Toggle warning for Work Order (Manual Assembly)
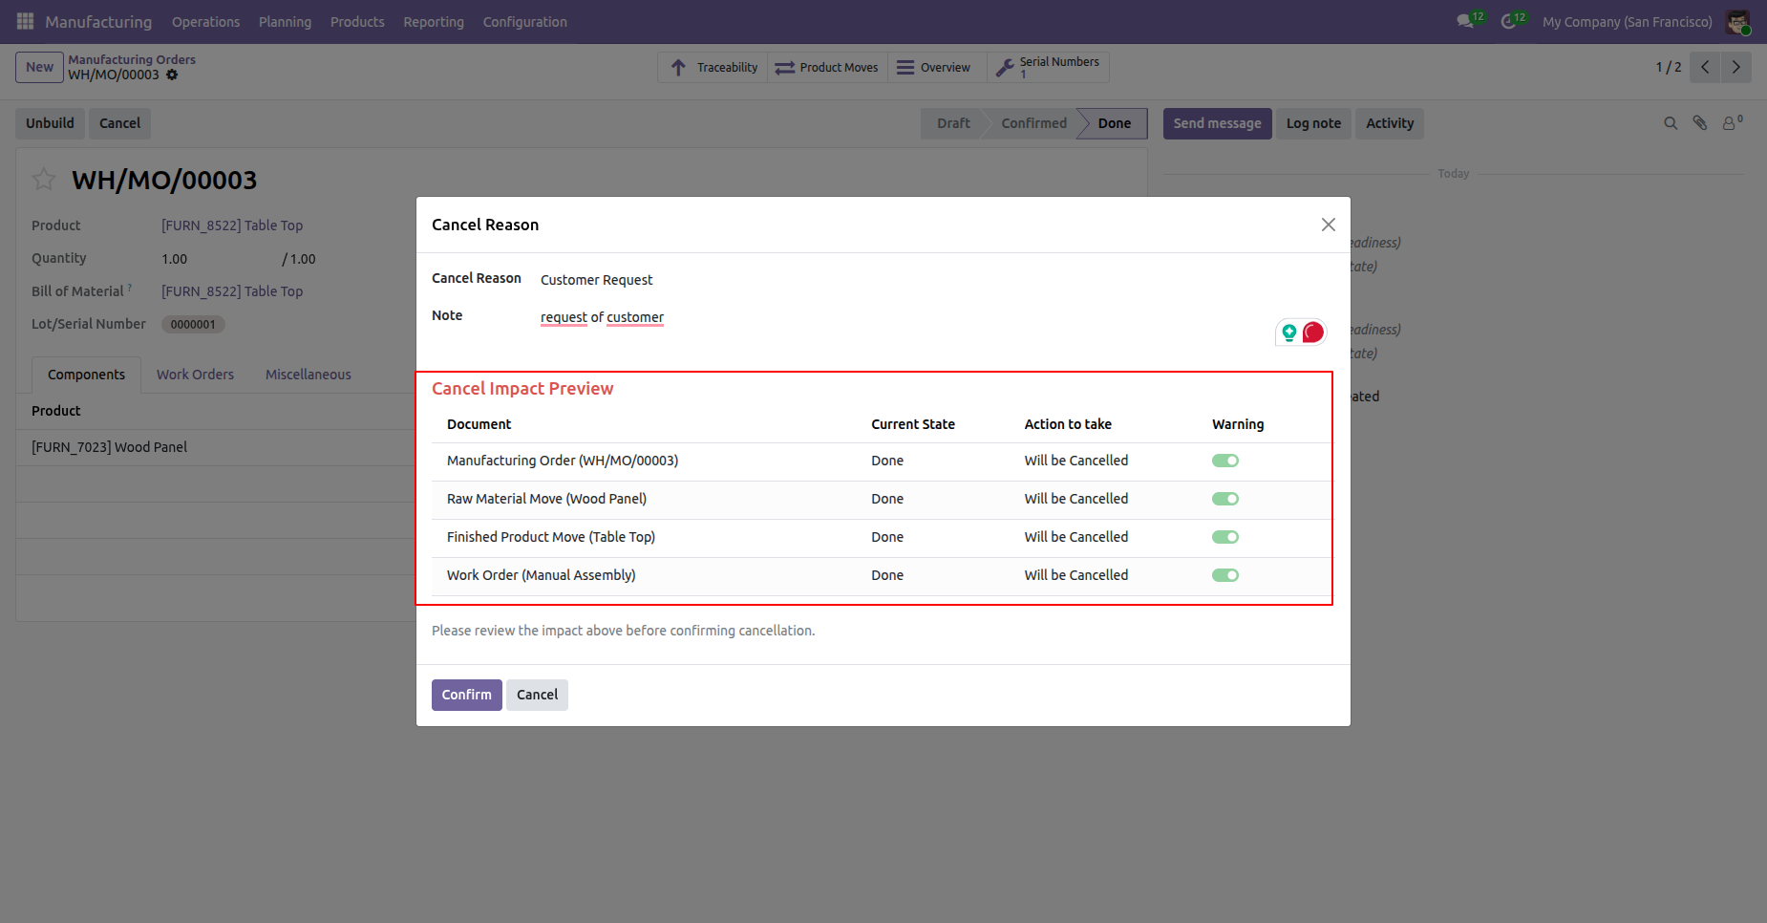Screen dimensions: 1767x923 coord(1225,575)
